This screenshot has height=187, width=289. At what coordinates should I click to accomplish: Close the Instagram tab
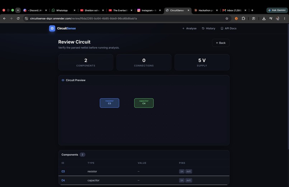[x=160, y=10]
